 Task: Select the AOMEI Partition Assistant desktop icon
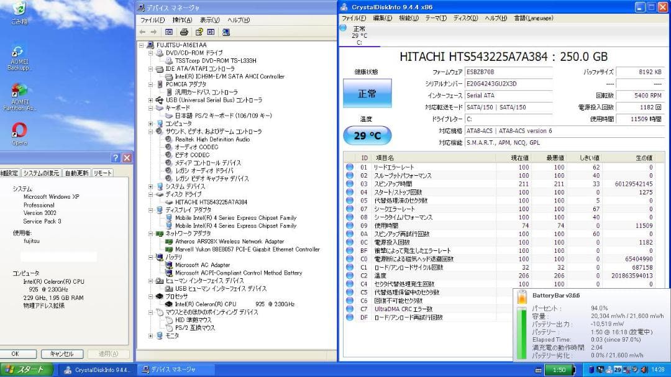(19, 97)
